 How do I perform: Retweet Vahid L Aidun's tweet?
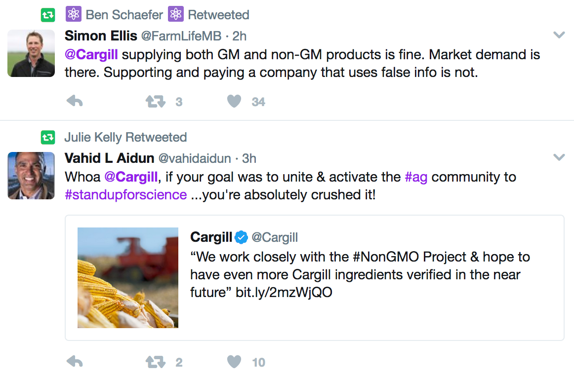coord(155,362)
